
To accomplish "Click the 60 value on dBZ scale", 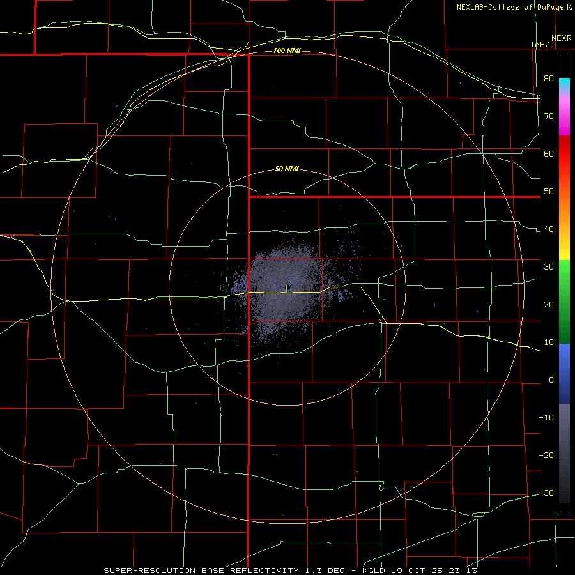I will (x=549, y=153).
